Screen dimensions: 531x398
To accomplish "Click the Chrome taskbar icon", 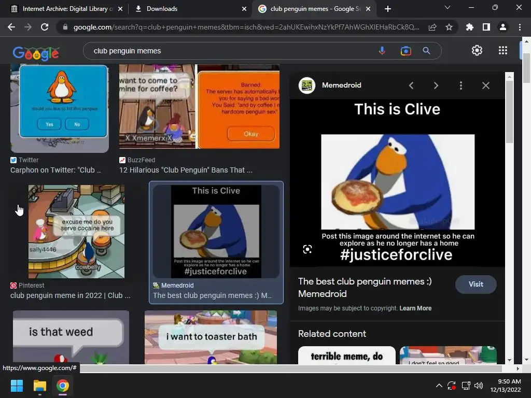I will coord(63,386).
